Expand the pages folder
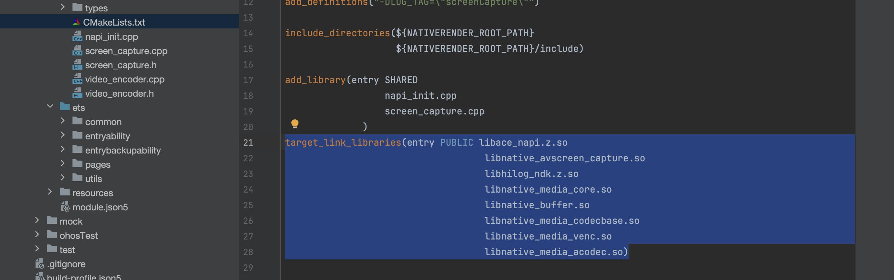The image size is (894, 280). [x=63, y=163]
